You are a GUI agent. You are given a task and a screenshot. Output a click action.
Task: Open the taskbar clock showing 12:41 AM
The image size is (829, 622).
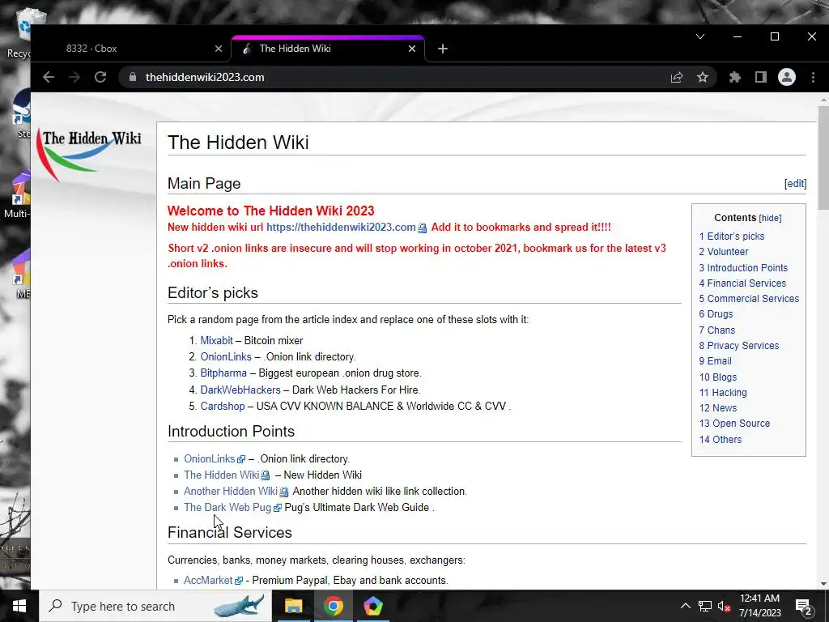(759, 606)
